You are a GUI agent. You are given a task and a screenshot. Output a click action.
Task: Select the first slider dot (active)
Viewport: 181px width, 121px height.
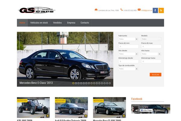pyautogui.click(x=73, y=83)
